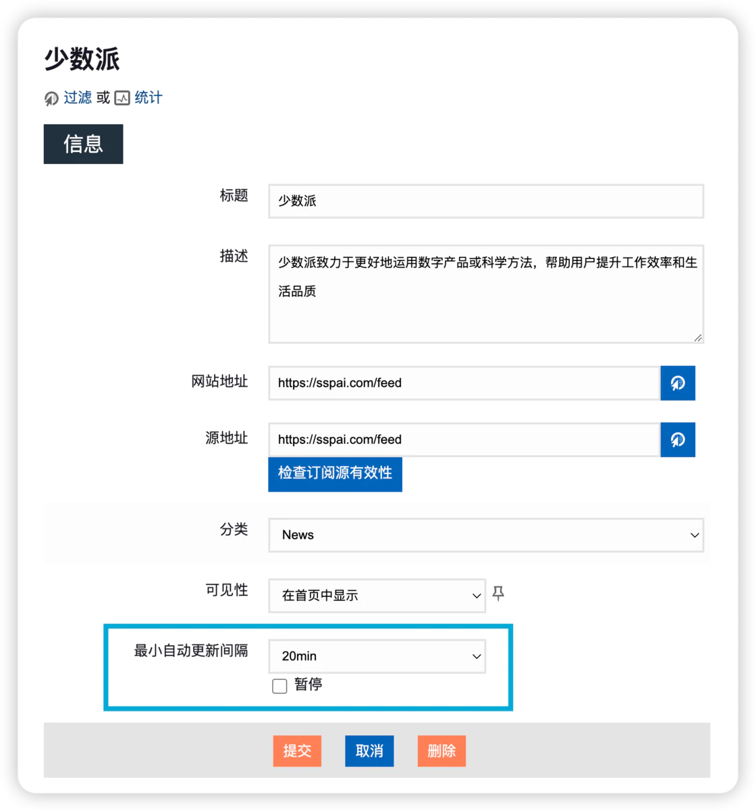Open the 最小自动更新间隔 dropdown showing 20min
Viewport: 756px width, 811px height.
click(x=377, y=656)
